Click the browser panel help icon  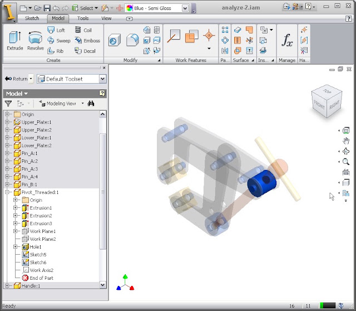point(102,93)
